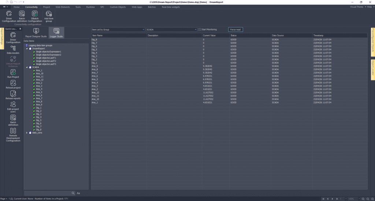Collapse the SCADA tree node
This screenshot has width=375, height=201.
tap(27, 67)
